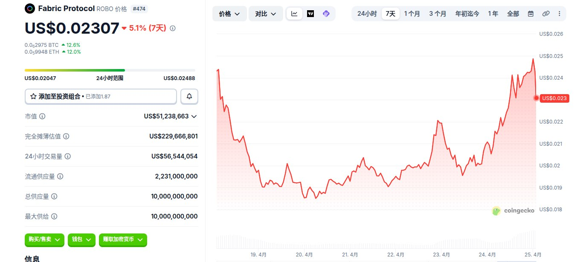Image resolution: width=580 pixels, height=262 pixels.
Task: Open info icon next to 流通供应量
Action: [x=60, y=176]
